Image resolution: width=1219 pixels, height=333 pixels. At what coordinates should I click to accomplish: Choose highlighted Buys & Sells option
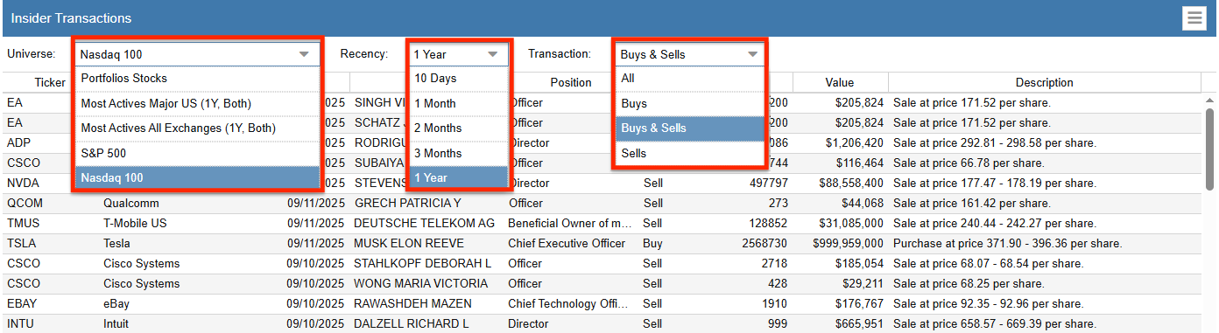coord(690,128)
